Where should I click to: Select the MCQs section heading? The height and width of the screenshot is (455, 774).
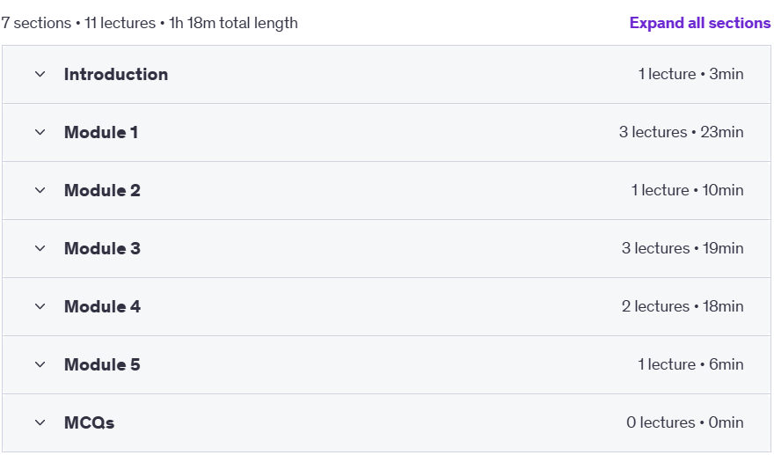90,422
